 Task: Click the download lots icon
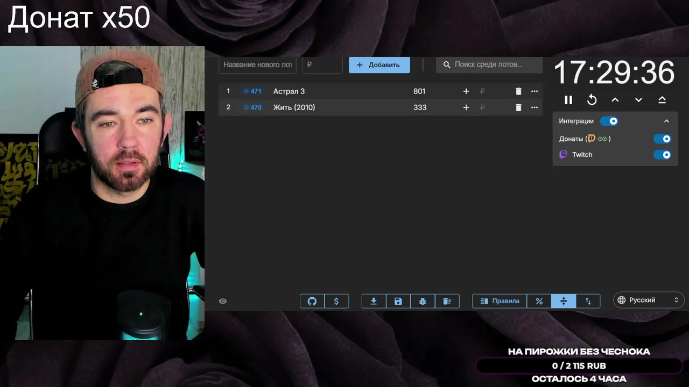(374, 301)
